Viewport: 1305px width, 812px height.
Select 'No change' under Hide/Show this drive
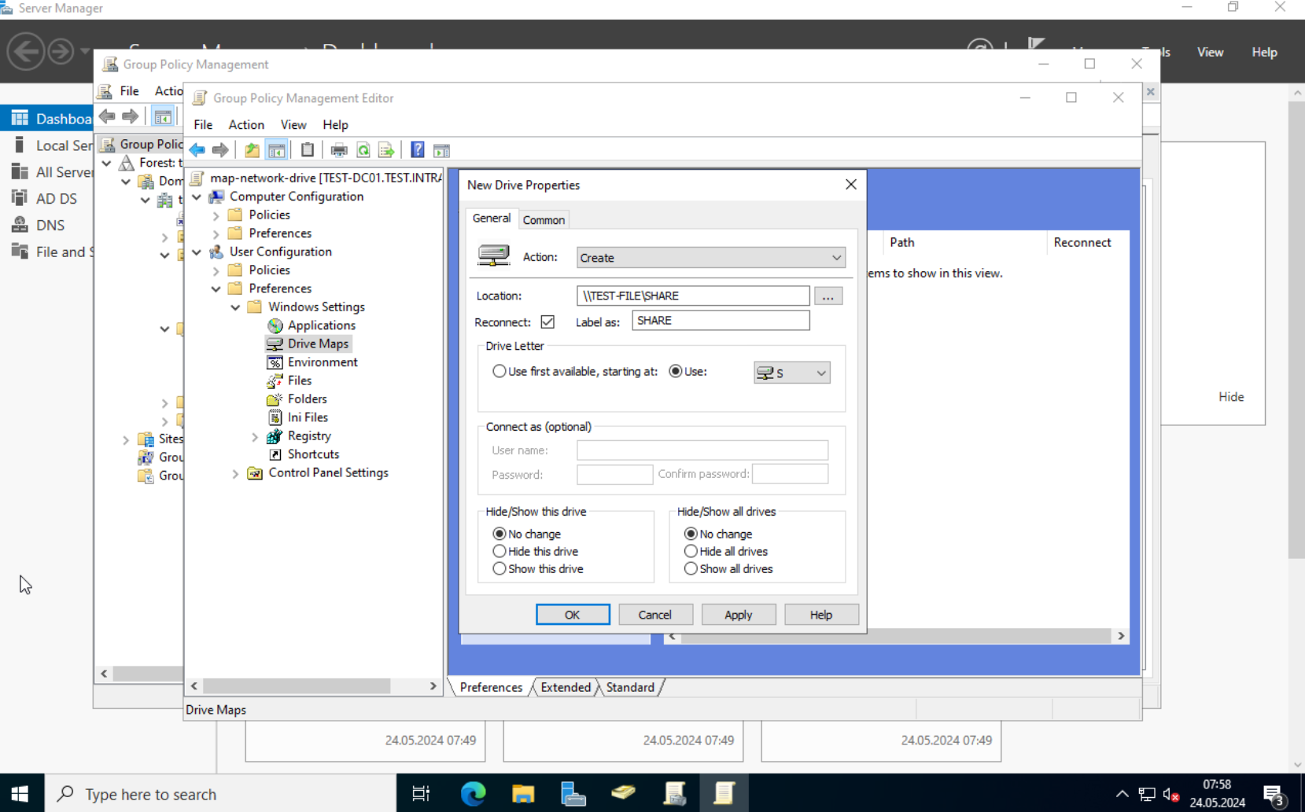(x=500, y=534)
